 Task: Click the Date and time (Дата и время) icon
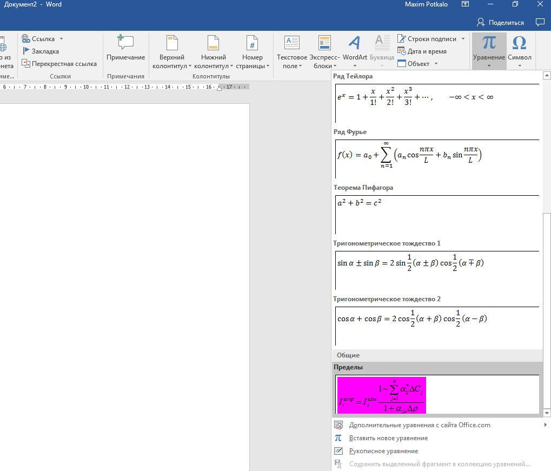[x=401, y=51]
